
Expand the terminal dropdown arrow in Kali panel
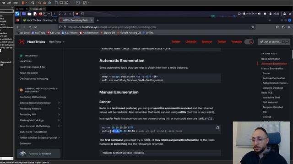tap(49, 14)
